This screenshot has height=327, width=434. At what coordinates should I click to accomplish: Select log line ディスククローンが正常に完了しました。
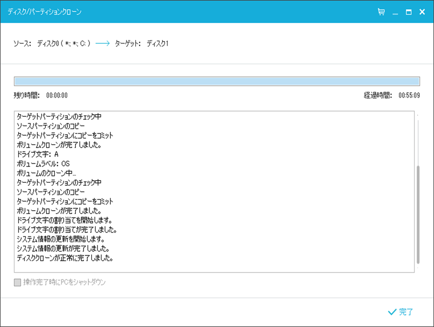[65, 258]
